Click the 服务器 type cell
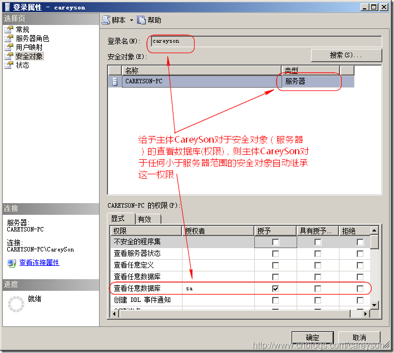This screenshot has height=353, width=394. pos(311,82)
